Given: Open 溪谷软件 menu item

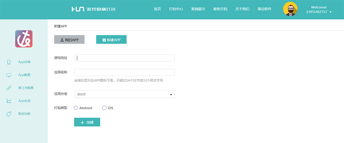Looking at the screenshot, I should point(264,9).
